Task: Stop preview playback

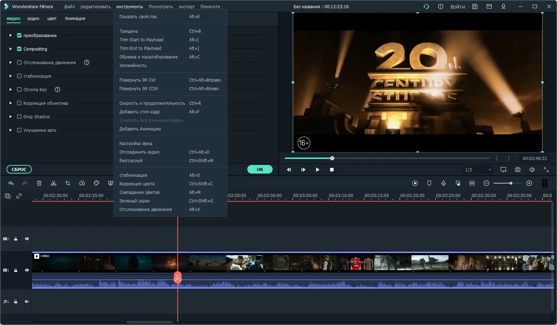Action: pos(332,170)
